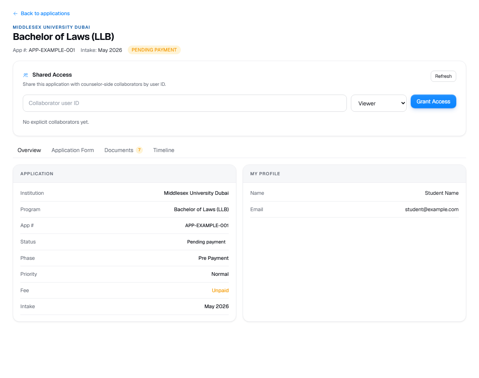Click the PENDING PAYMENT status badge

(x=154, y=50)
